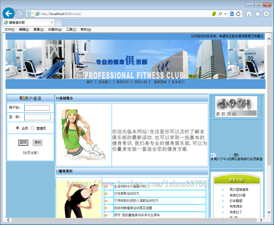Open Favorites star icon
The image size is (274, 225).
(257, 13)
